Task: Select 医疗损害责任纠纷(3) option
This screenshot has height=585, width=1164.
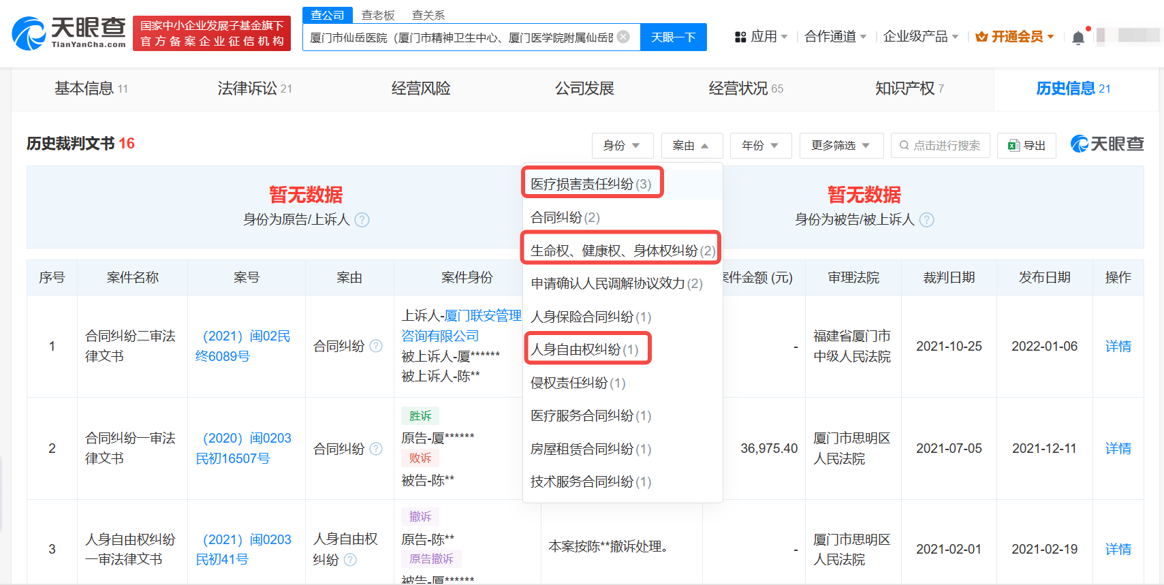Action: pyautogui.click(x=591, y=184)
